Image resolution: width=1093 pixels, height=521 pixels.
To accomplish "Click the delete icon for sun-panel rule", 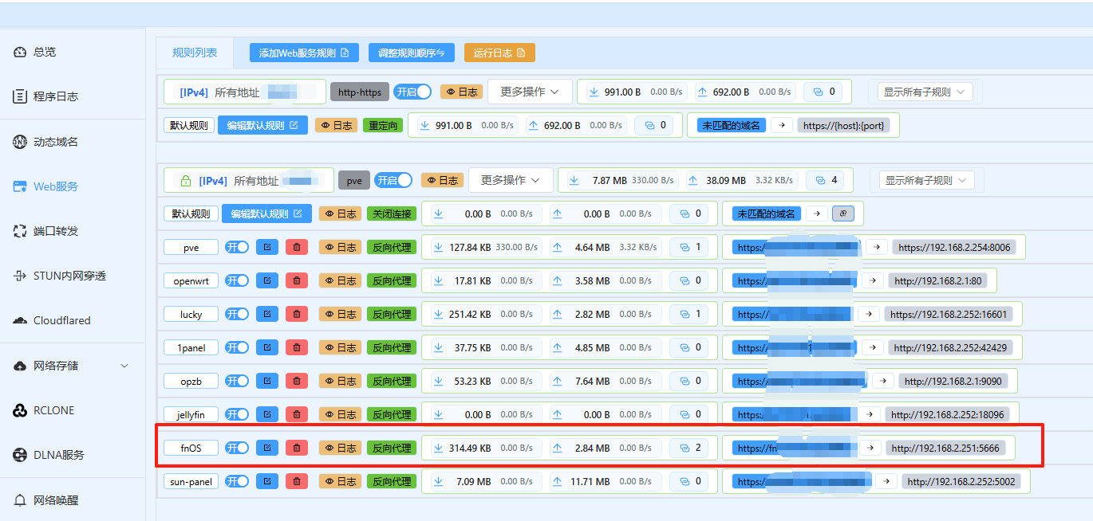I will (297, 481).
